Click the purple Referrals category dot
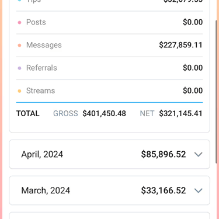Viewport: 219px width, 219px height. (x=19, y=68)
